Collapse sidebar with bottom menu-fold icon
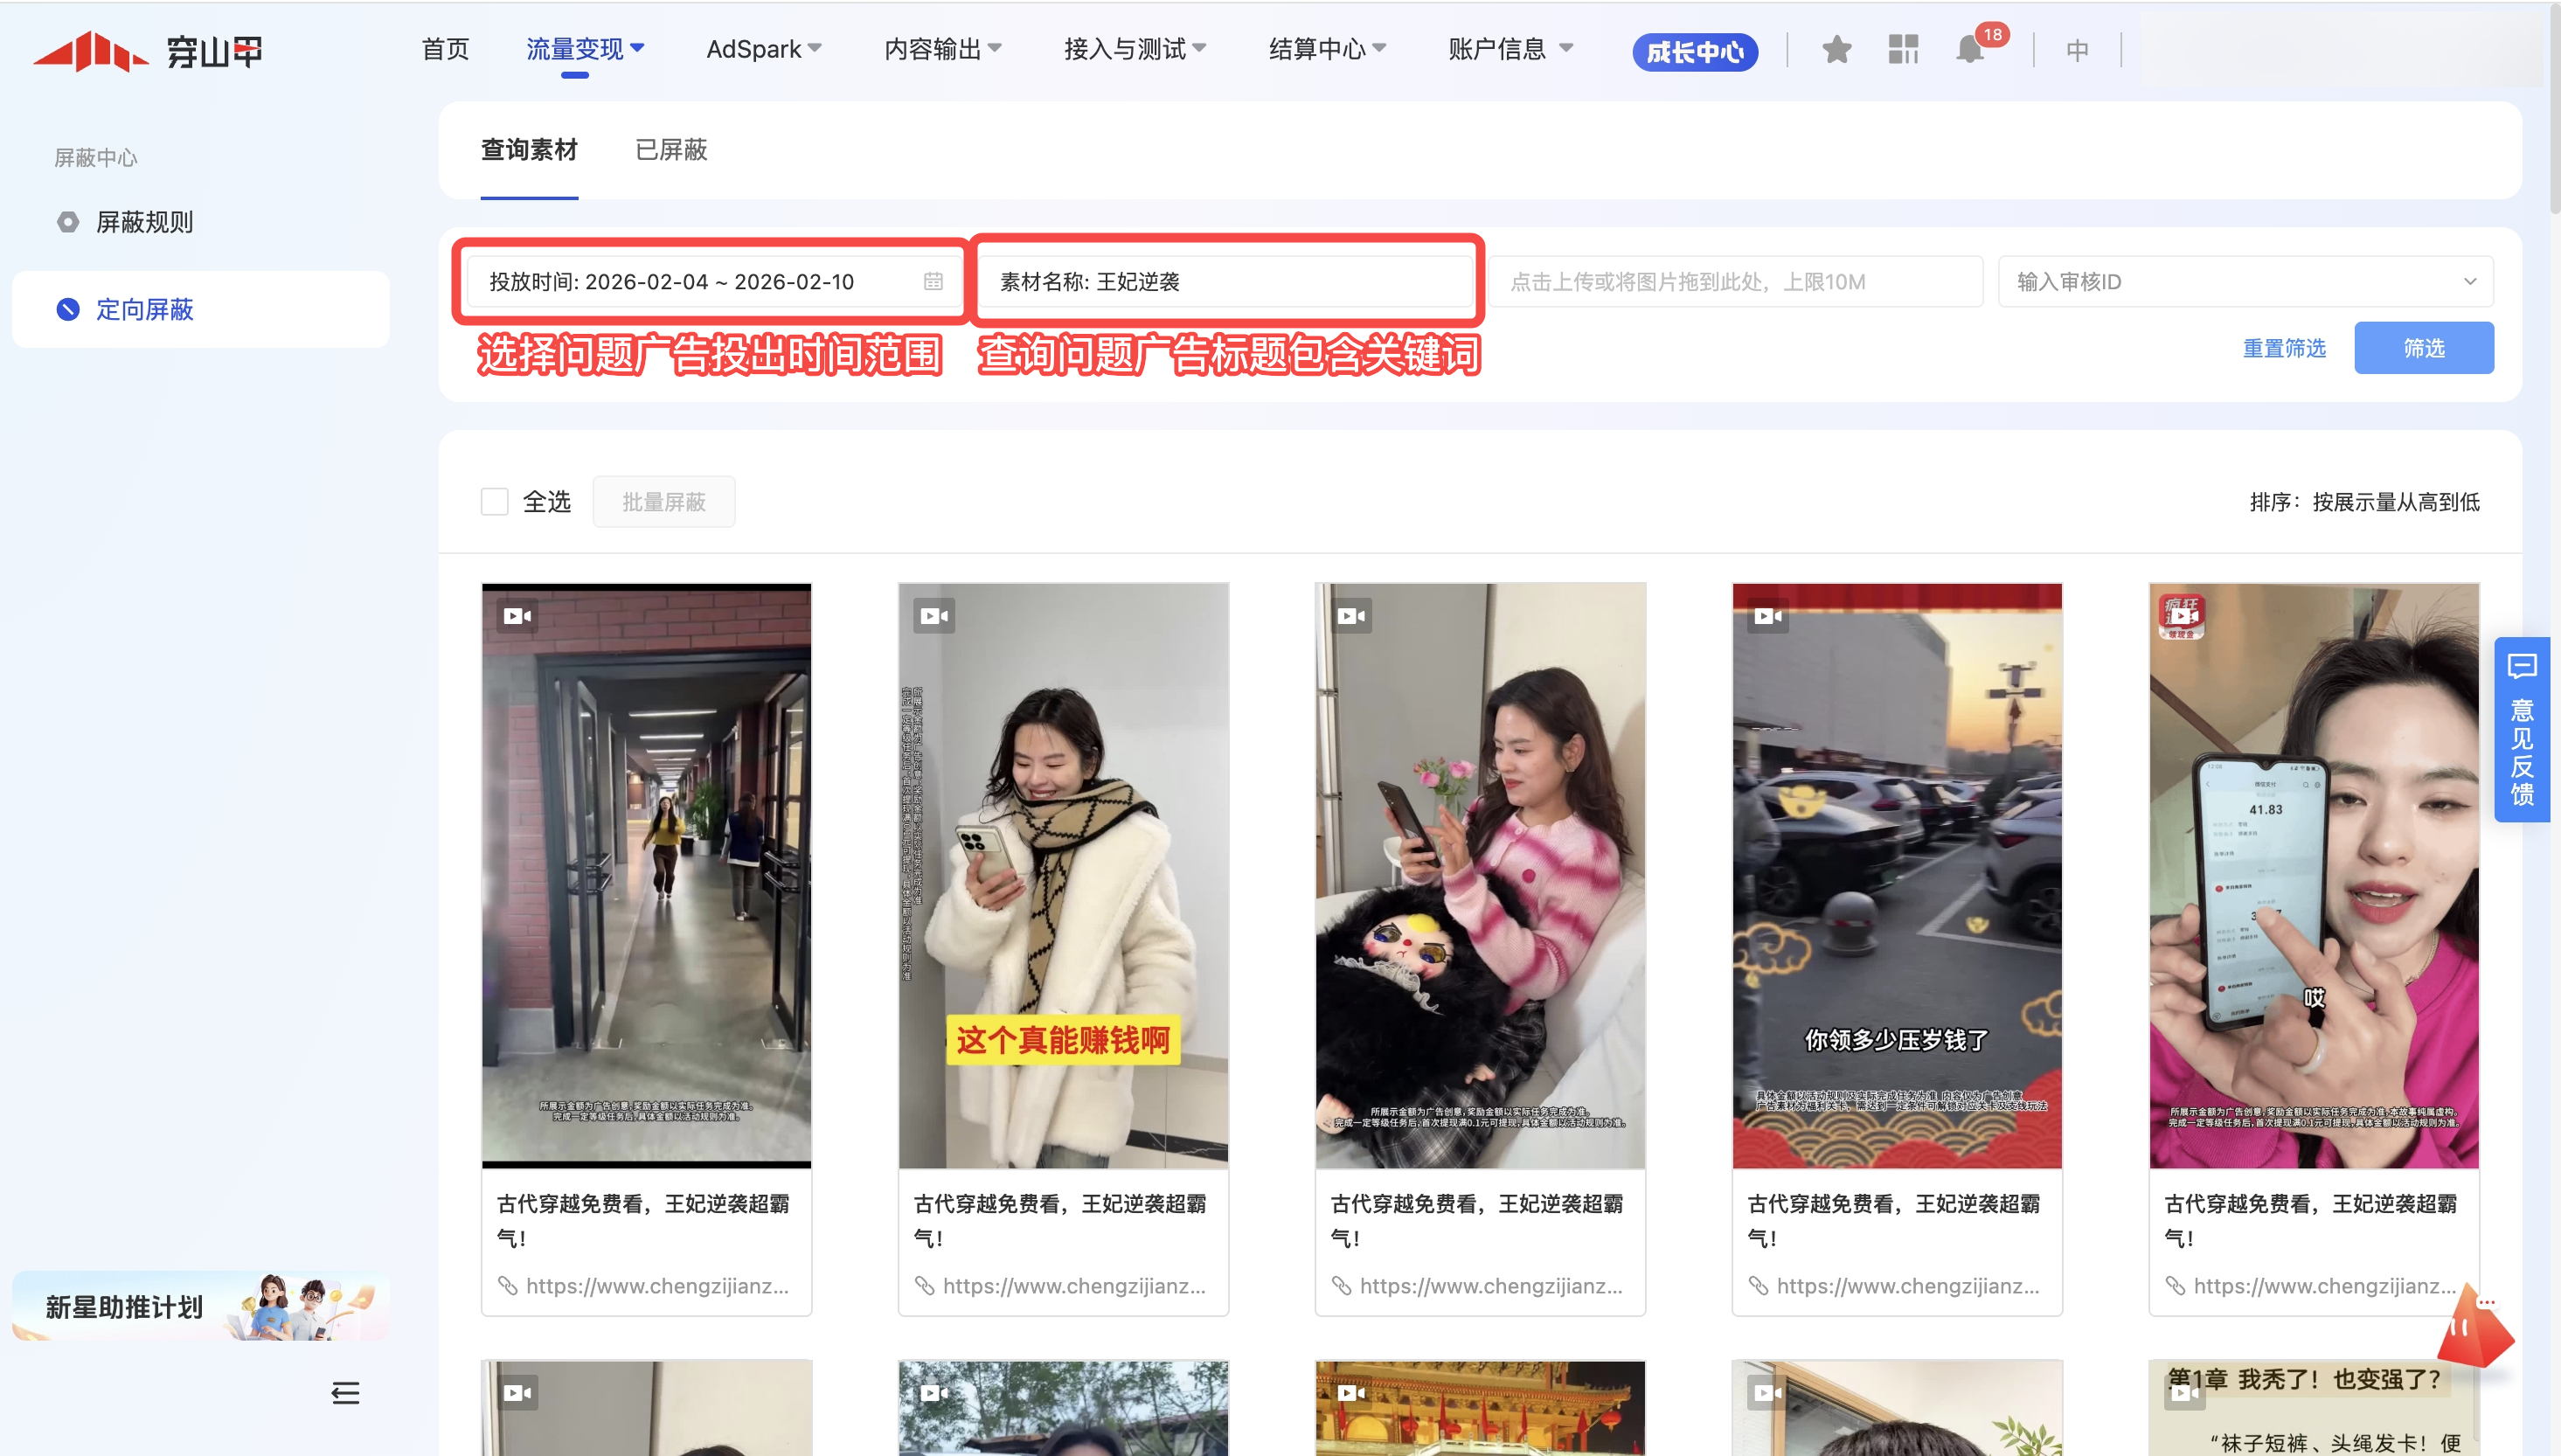This screenshot has width=2561, height=1456. 345,1392
